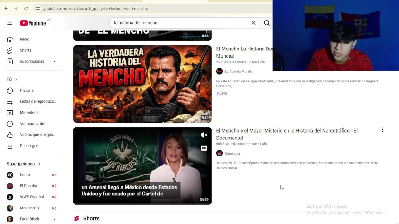399x224 pixels.
Task: Open the WWE Español channel subscription
Action: pos(32,197)
